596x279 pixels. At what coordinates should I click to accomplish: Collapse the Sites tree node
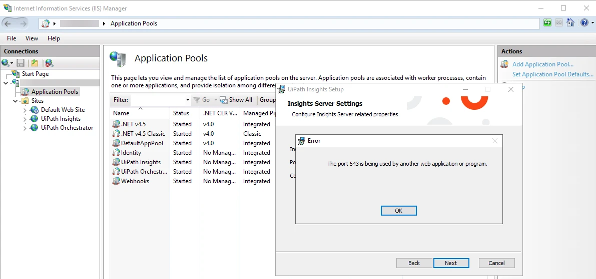(x=15, y=101)
